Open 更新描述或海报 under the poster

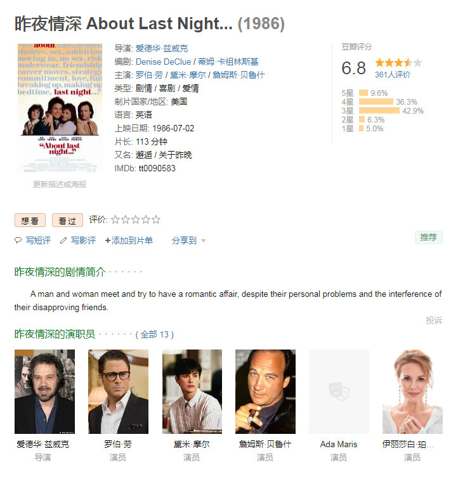pyautogui.click(x=60, y=185)
